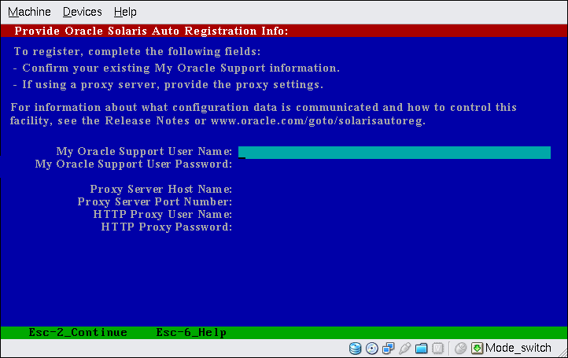
Task: Click the Proxy Server Host Name label
Action: (160, 189)
